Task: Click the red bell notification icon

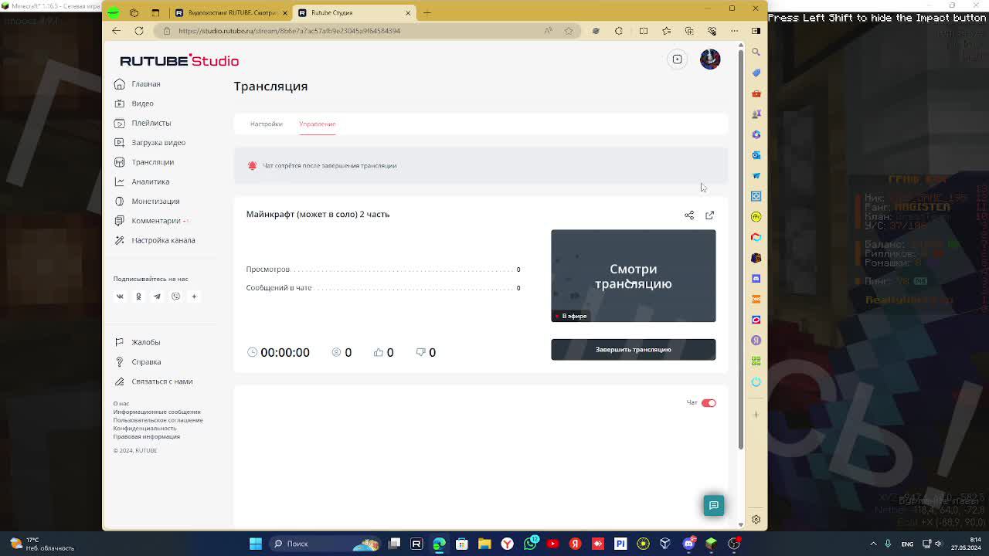Action: click(x=252, y=165)
